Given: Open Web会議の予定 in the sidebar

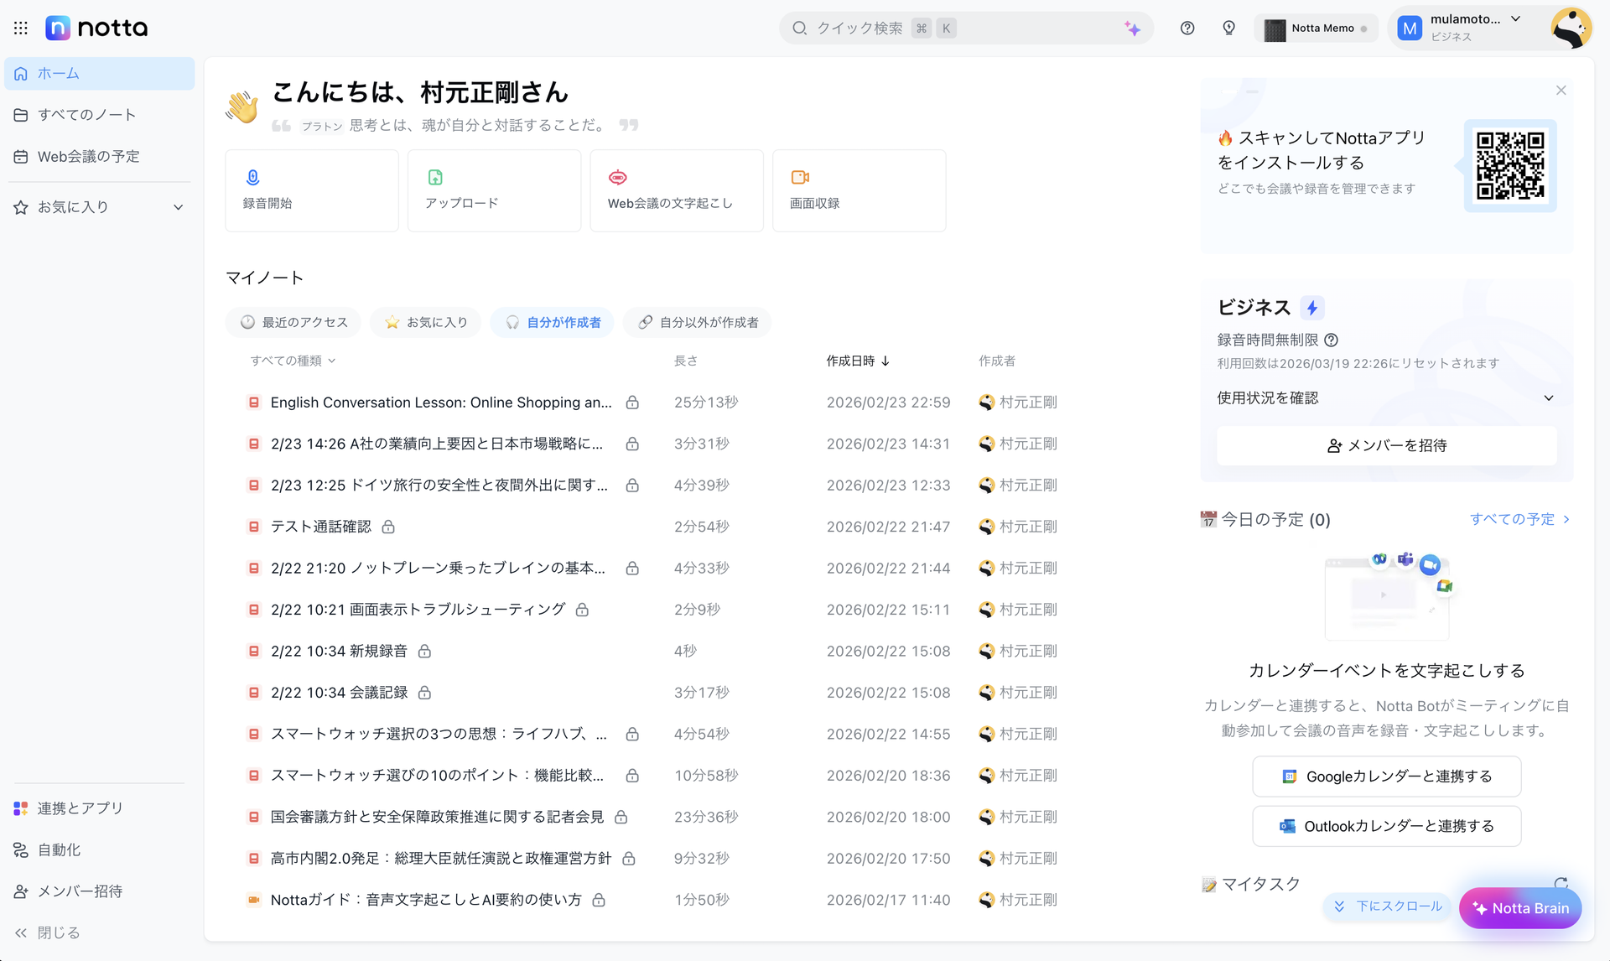Looking at the screenshot, I should point(100,157).
